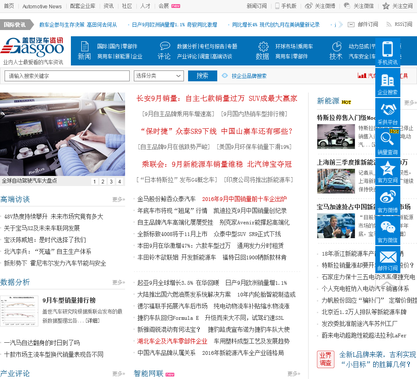417x379 pixels.
Task: Click the 关注微博 icon in top bar
Action: click(308, 6)
